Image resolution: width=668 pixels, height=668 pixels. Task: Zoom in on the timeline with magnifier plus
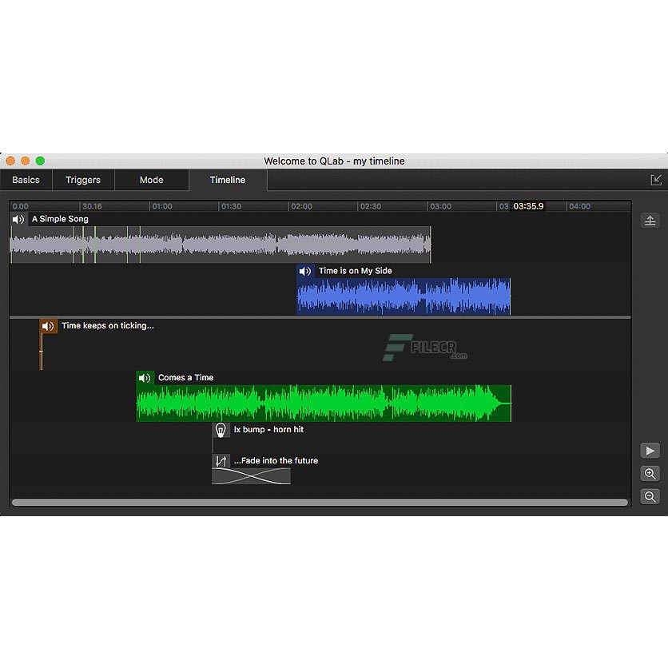[650, 474]
